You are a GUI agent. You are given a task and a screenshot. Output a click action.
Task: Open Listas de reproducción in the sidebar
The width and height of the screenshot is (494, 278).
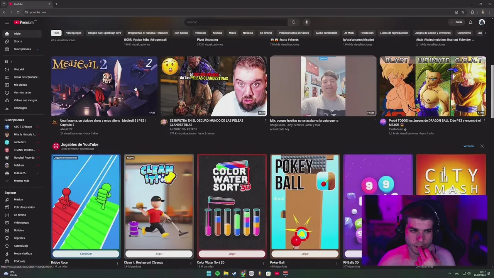[22, 77]
